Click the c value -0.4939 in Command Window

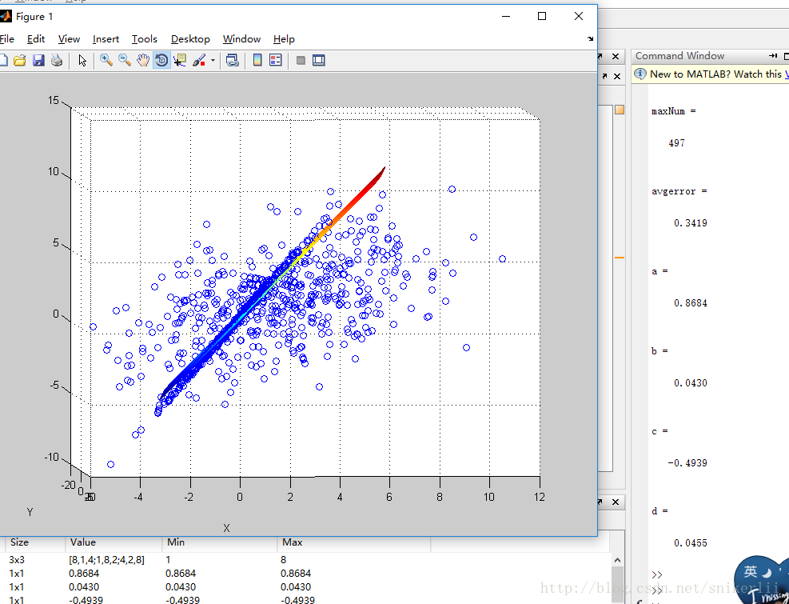(x=687, y=463)
